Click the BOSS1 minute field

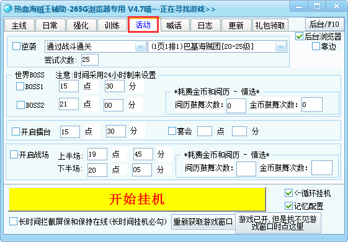(x=115, y=86)
